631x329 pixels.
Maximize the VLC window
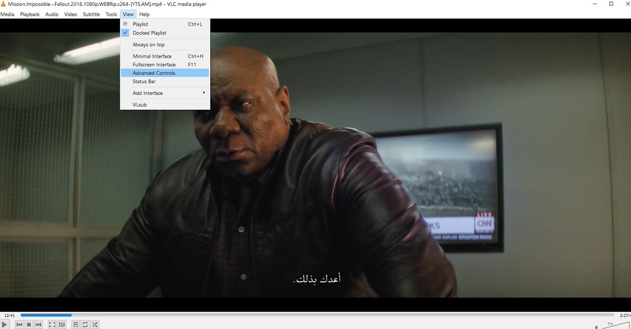tap(611, 4)
